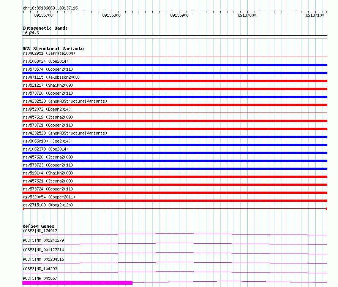The width and height of the screenshot is (338, 287).
Task: Select the RefSeq Genes track title
Action: [38, 226]
